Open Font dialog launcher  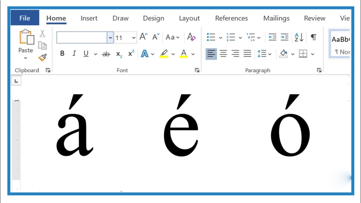197,70
